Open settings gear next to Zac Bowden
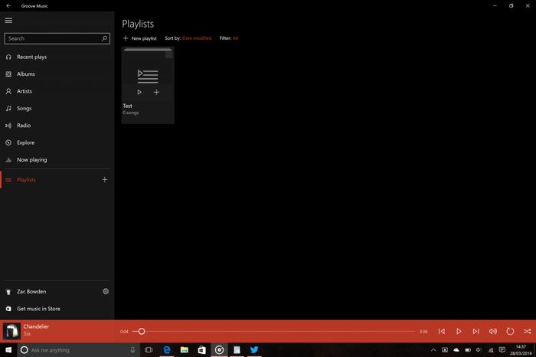The width and height of the screenshot is (536, 357). click(106, 291)
